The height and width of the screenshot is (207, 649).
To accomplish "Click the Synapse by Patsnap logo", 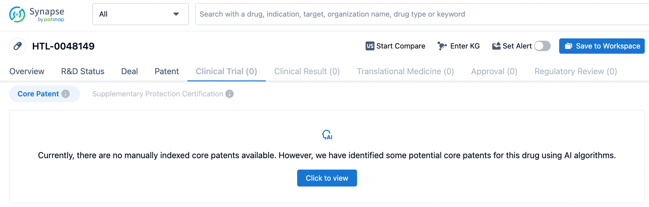I will [x=36, y=14].
